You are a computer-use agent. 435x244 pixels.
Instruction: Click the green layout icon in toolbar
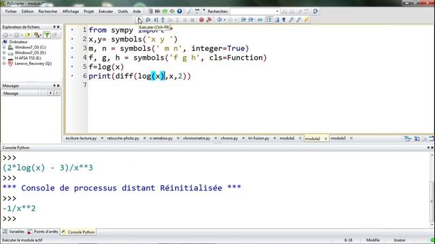pyautogui.click(x=164, y=12)
